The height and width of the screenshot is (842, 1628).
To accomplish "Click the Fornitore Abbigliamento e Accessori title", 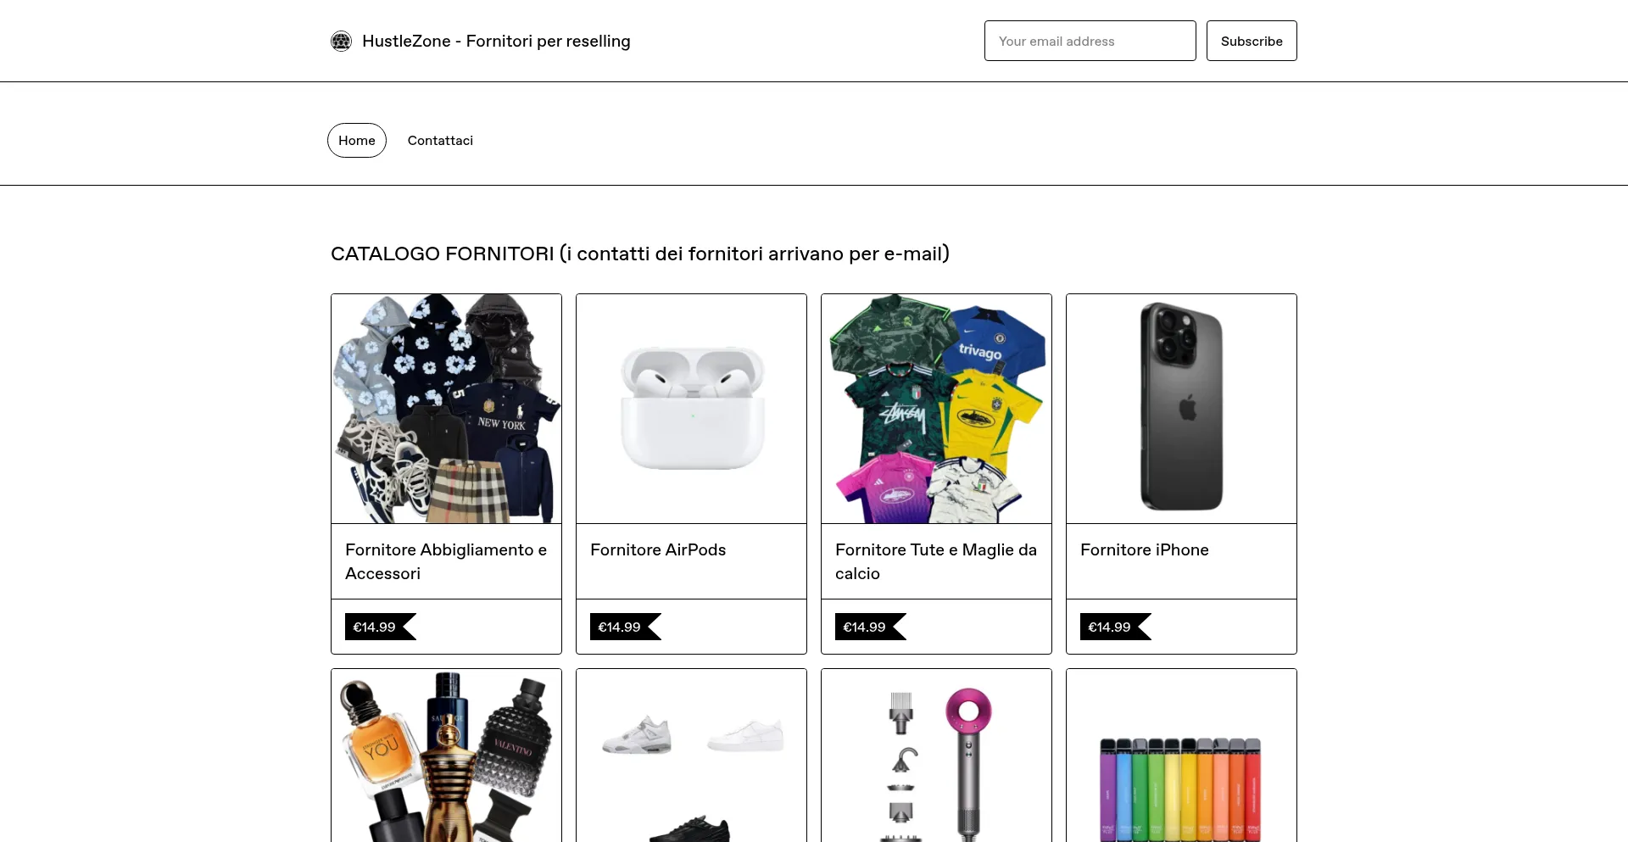I will click(446, 561).
